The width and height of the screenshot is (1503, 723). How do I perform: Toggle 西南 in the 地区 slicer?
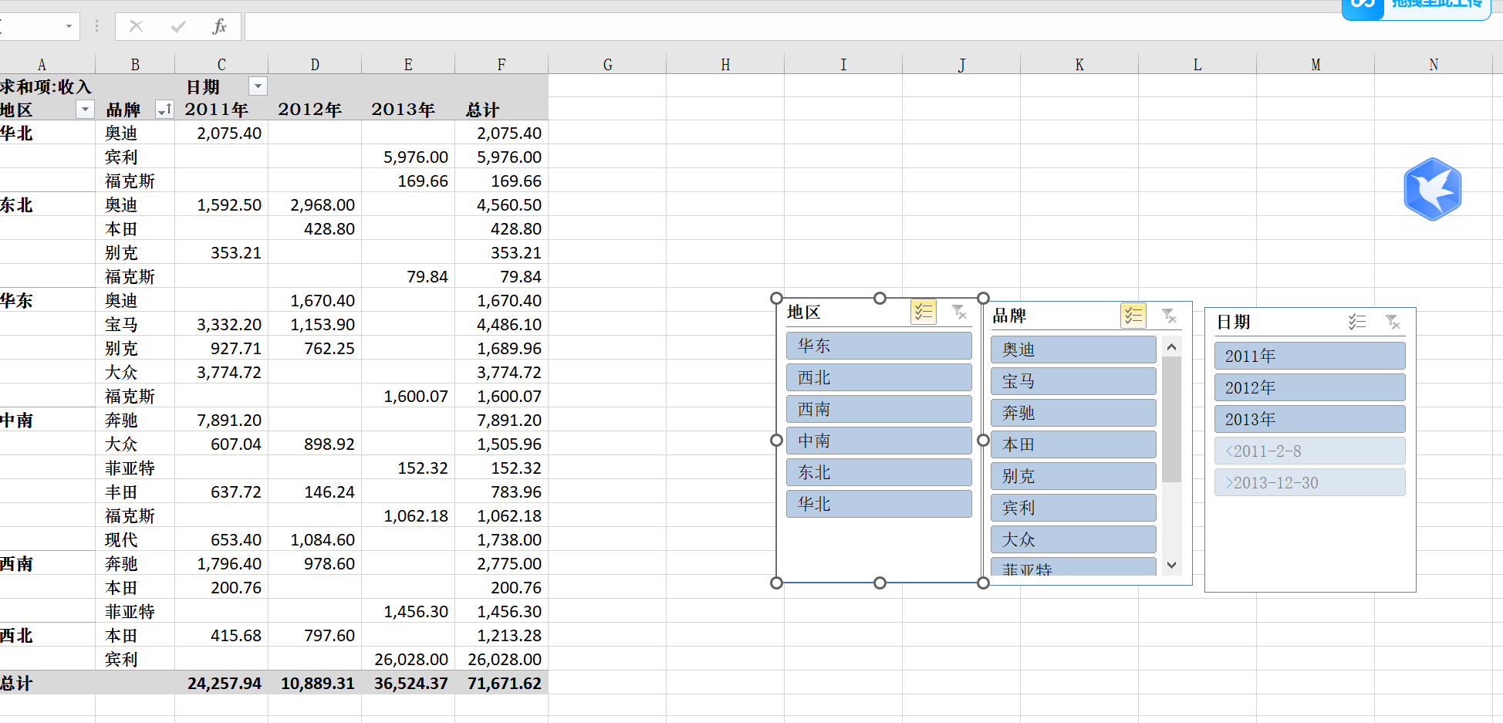879,409
